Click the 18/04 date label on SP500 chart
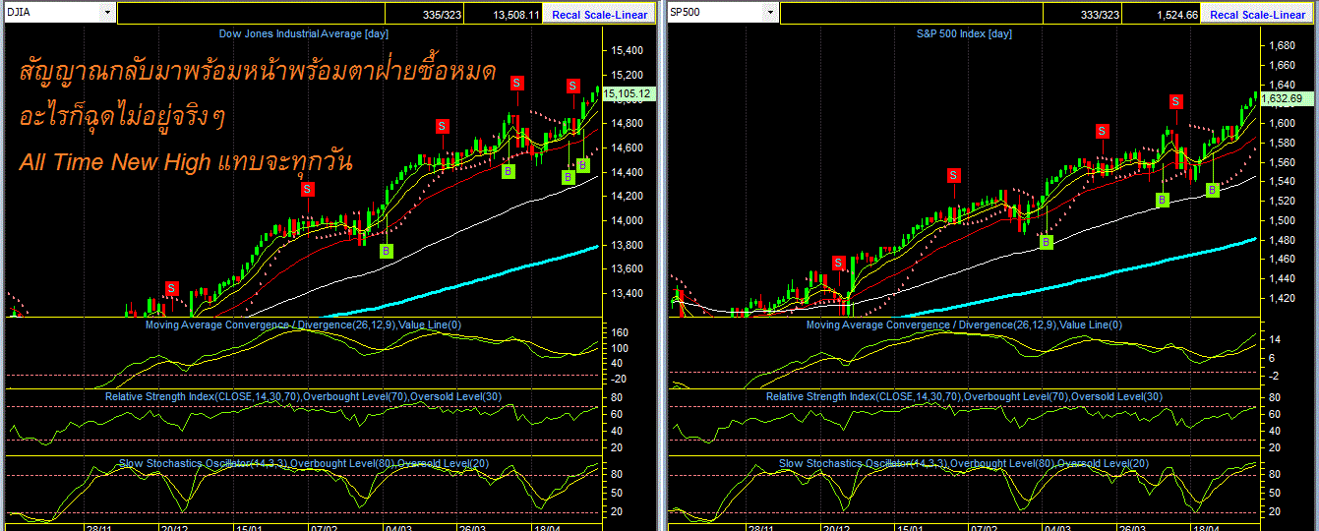 1204,526
